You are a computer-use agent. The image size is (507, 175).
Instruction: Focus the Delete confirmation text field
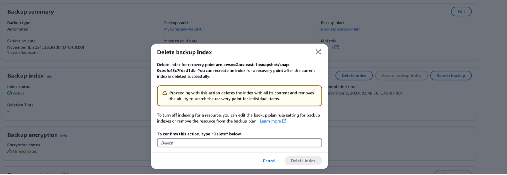[x=239, y=143]
